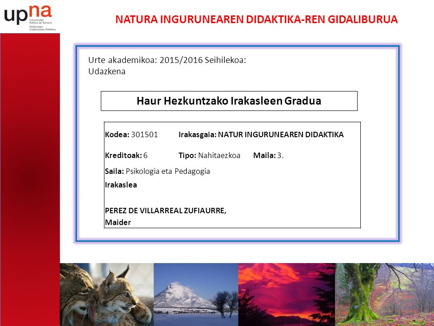
Task: Click the snowy mountain photo
Action: (x=196, y=294)
